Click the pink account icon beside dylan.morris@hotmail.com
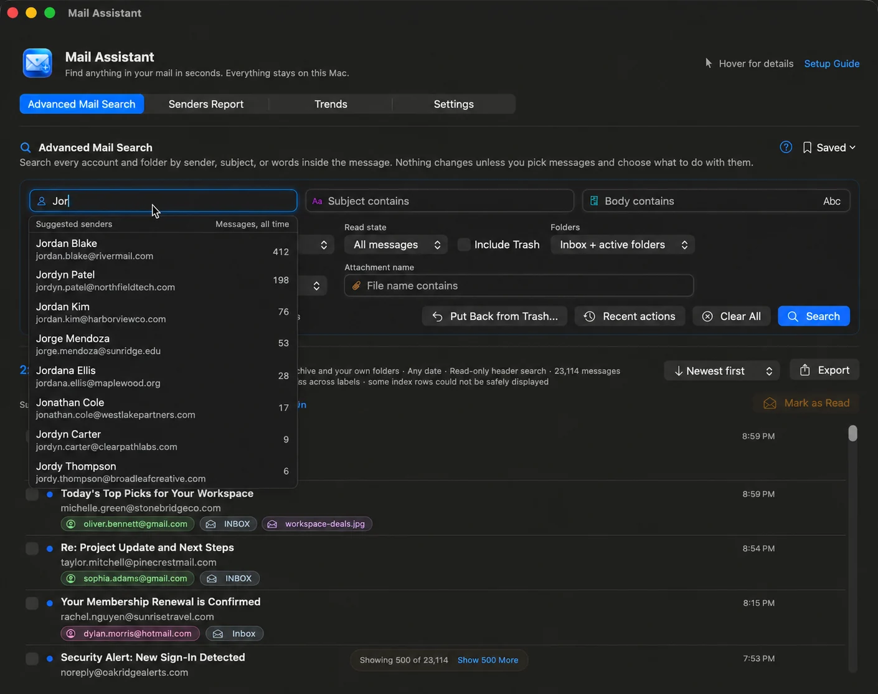 [x=71, y=634]
